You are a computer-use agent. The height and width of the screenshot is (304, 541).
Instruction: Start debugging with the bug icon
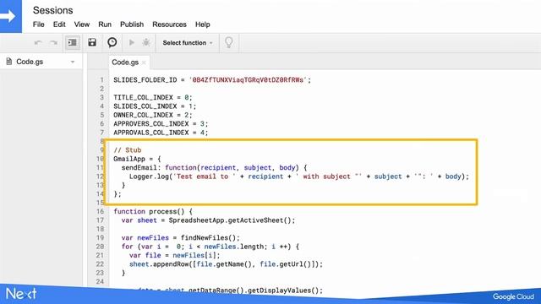coord(146,42)
